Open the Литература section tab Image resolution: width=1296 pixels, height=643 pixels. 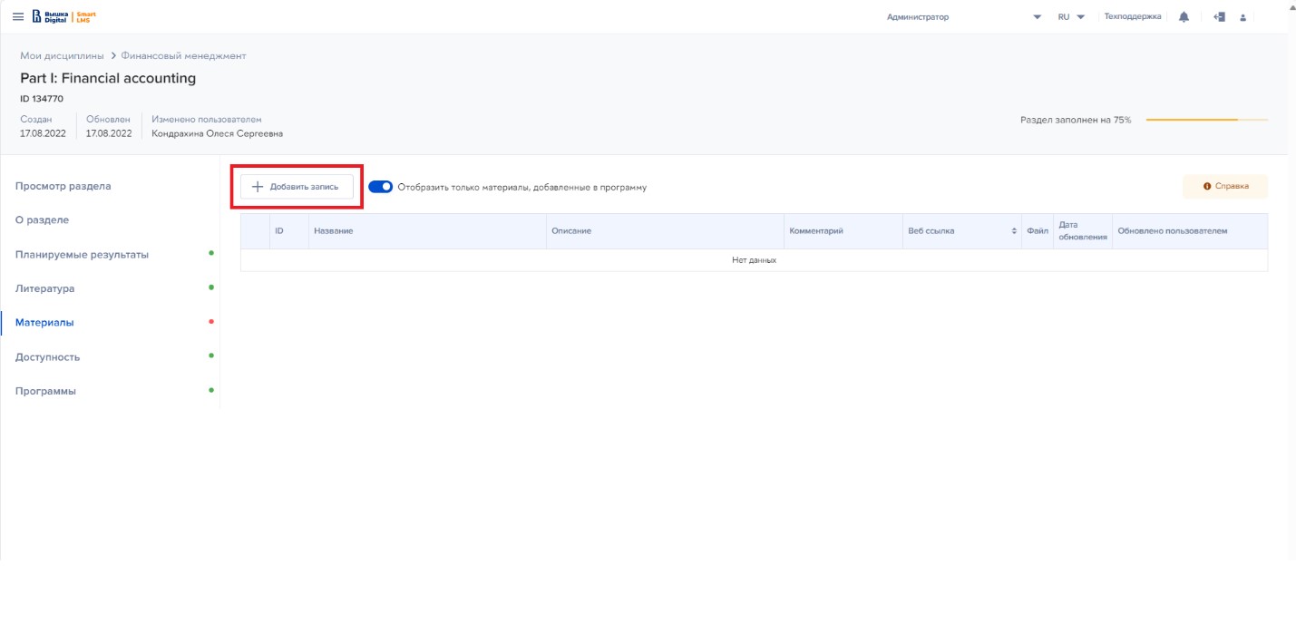(x=45, y=288)
